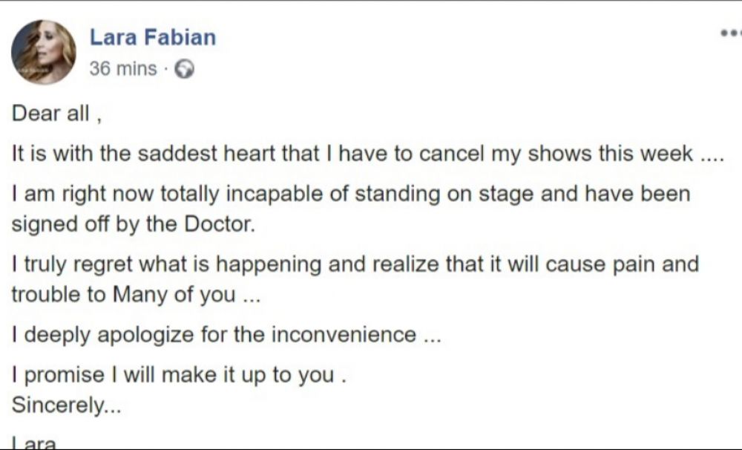The height and width of the screenshot is (450, 742).
Task: Click the "Lara" signature at bottom
Action: pyautogui.click(x=35, y=443)
